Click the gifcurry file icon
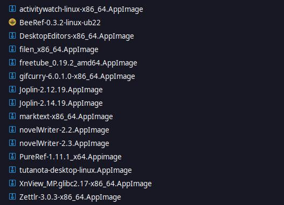This screenshot has height=205, width=284. [x=12, y=76]
